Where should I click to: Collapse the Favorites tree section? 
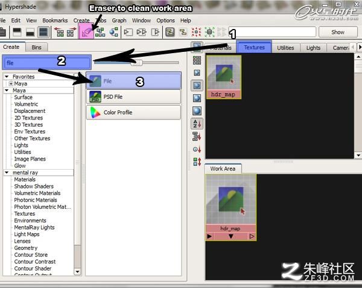pos(7,77)
